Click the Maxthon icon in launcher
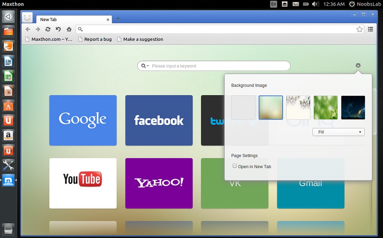The width and height of the screenshot is (383, 238). [x=8, y=180]
